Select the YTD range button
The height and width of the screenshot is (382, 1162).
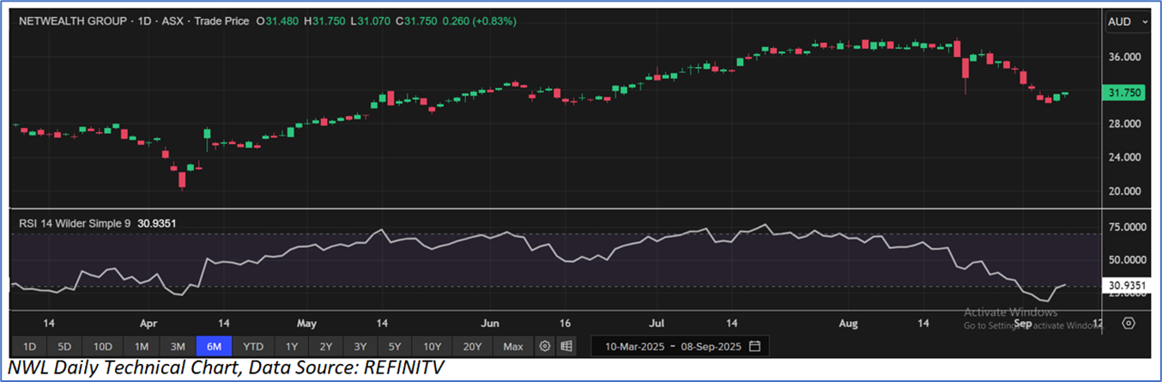[253, 347]
